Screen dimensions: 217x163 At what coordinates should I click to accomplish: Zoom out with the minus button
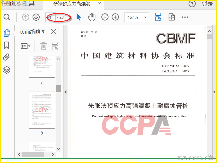105,17
